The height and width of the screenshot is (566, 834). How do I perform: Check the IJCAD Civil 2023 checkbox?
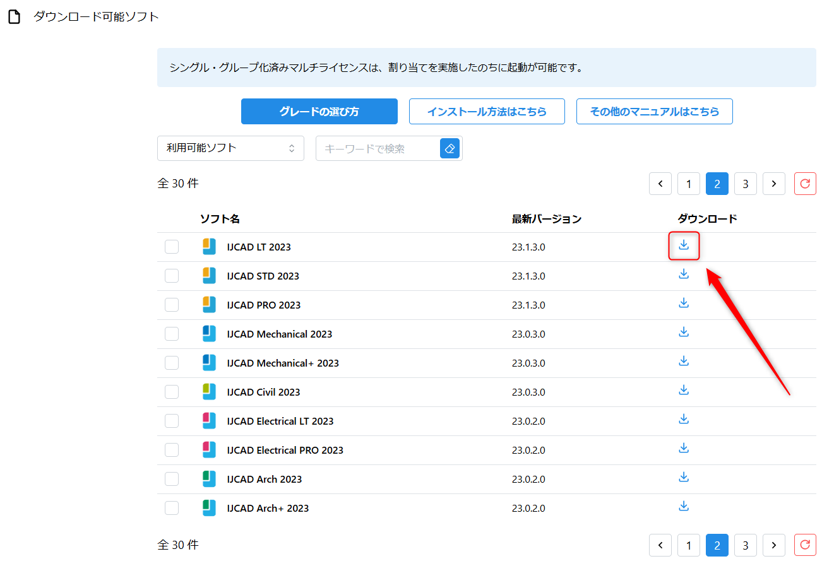click(x=172, y=392)
